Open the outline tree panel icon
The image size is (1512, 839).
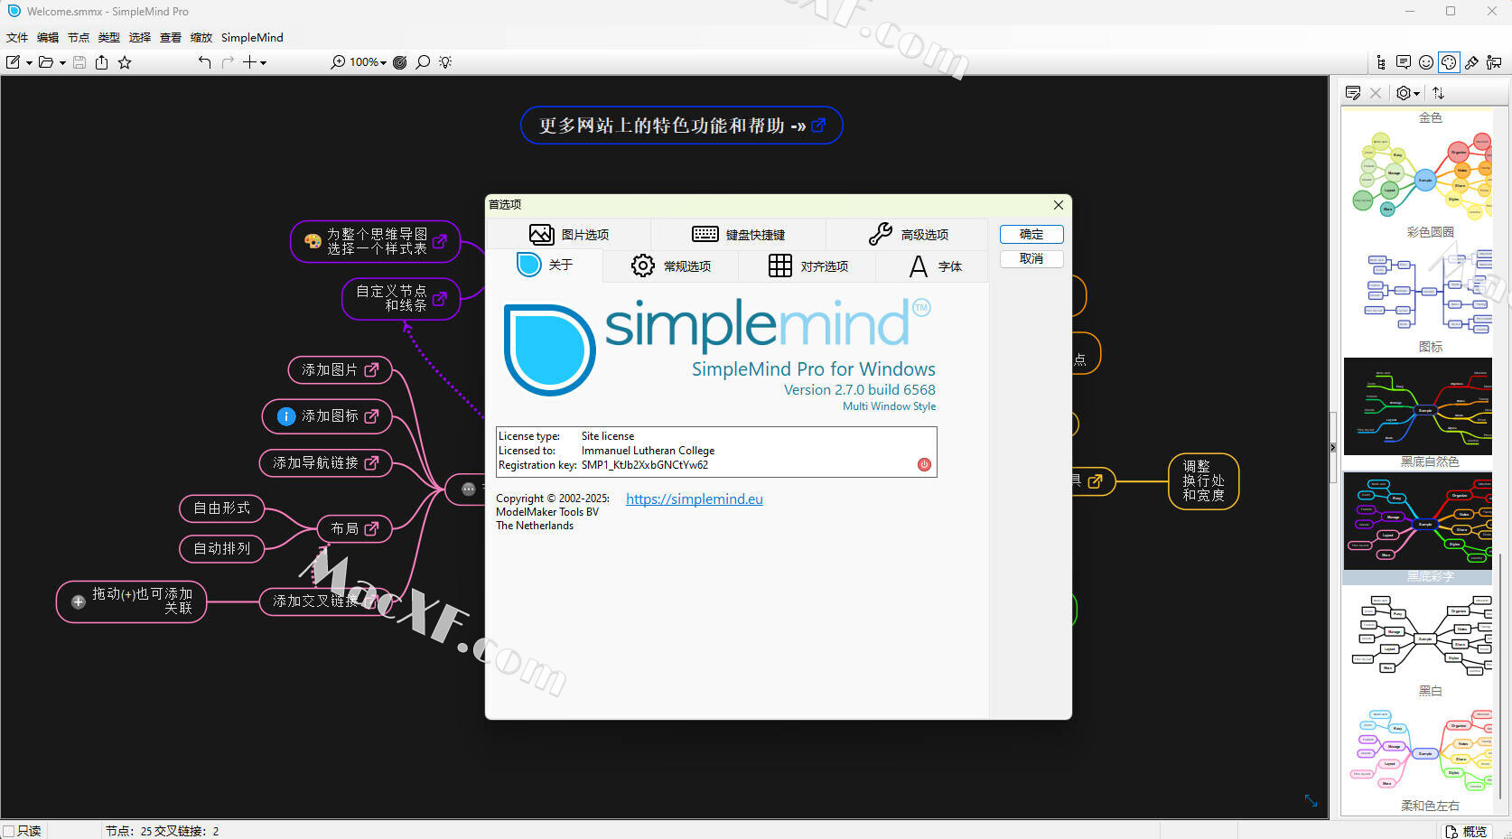[1381, 62]
